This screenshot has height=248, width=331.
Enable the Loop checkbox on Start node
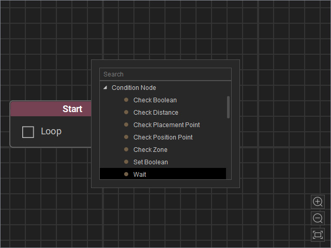coord(28,132)
